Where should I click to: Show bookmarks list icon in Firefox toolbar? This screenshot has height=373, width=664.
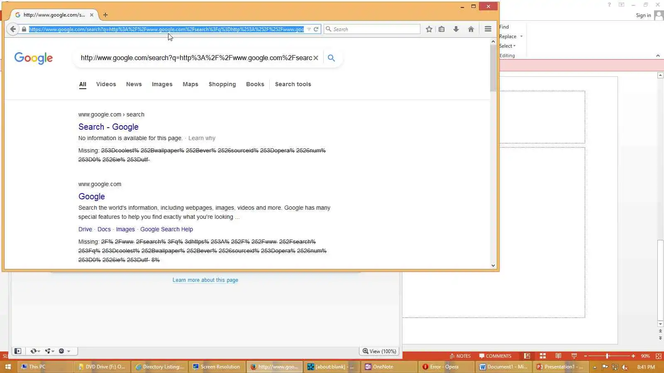click(442, 29)
